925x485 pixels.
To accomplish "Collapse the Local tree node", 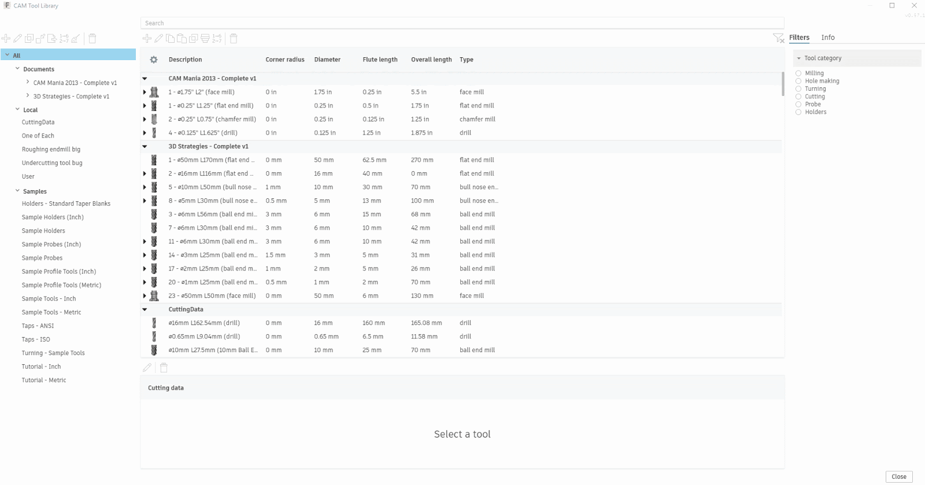I will click(x=17, y=109).
